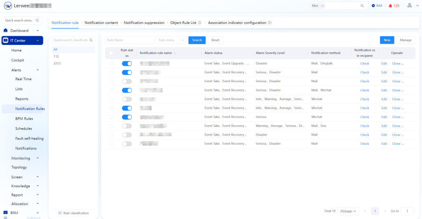Click the info icon beside Object Rule List

[199, 23]
